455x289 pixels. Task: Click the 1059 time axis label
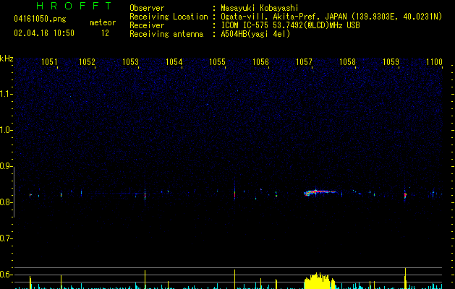(x=391, y=62)
